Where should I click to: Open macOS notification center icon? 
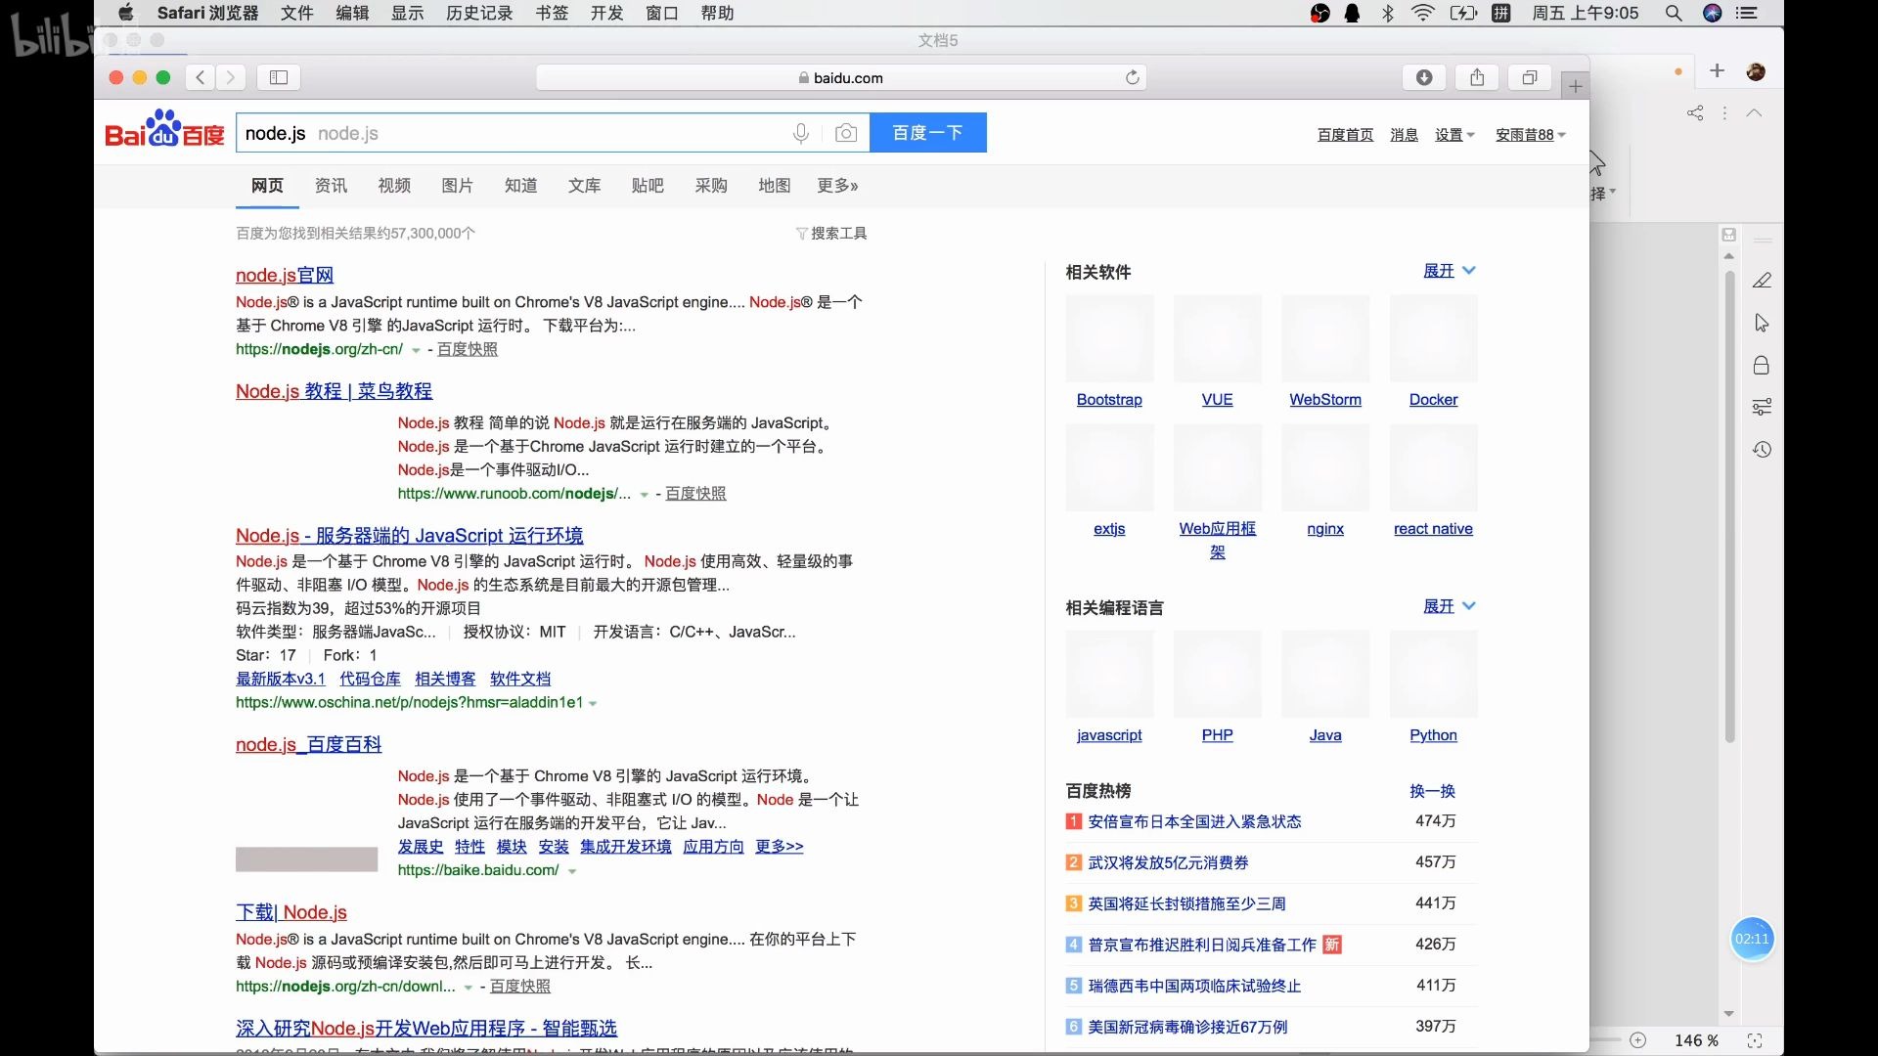click(x=1747, y=13)
